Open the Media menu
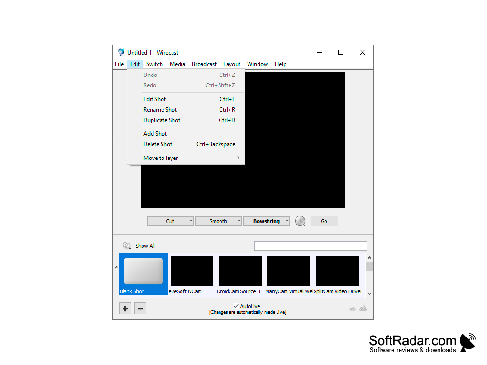Image resolution: width=487 pixels, height=365 pixels. point(177,64)
